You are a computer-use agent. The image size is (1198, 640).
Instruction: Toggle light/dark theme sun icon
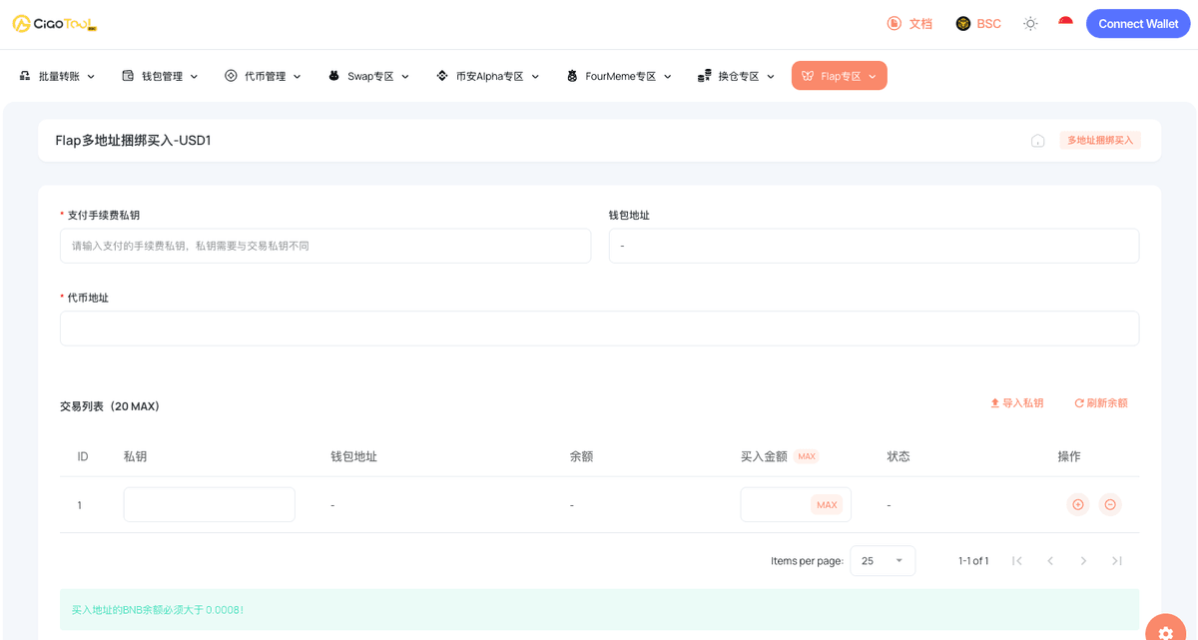(x=1030, y=24)
